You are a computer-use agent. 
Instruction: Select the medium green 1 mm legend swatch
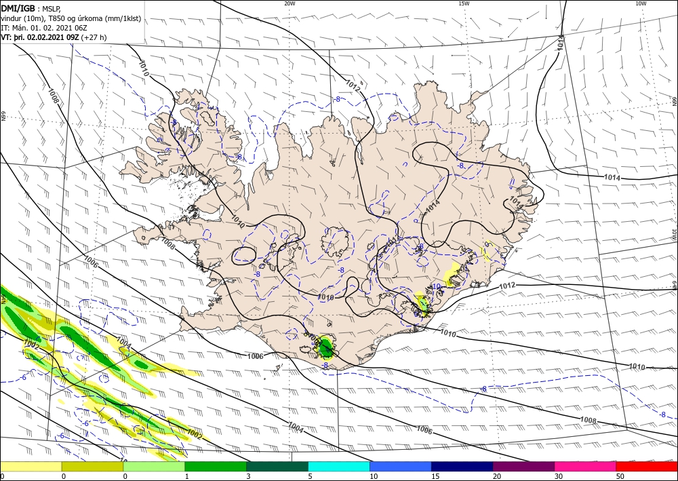tap(216, 466)
